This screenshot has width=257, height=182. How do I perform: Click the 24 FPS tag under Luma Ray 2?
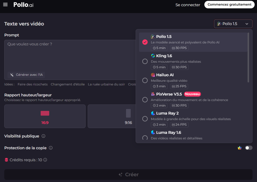179,125
